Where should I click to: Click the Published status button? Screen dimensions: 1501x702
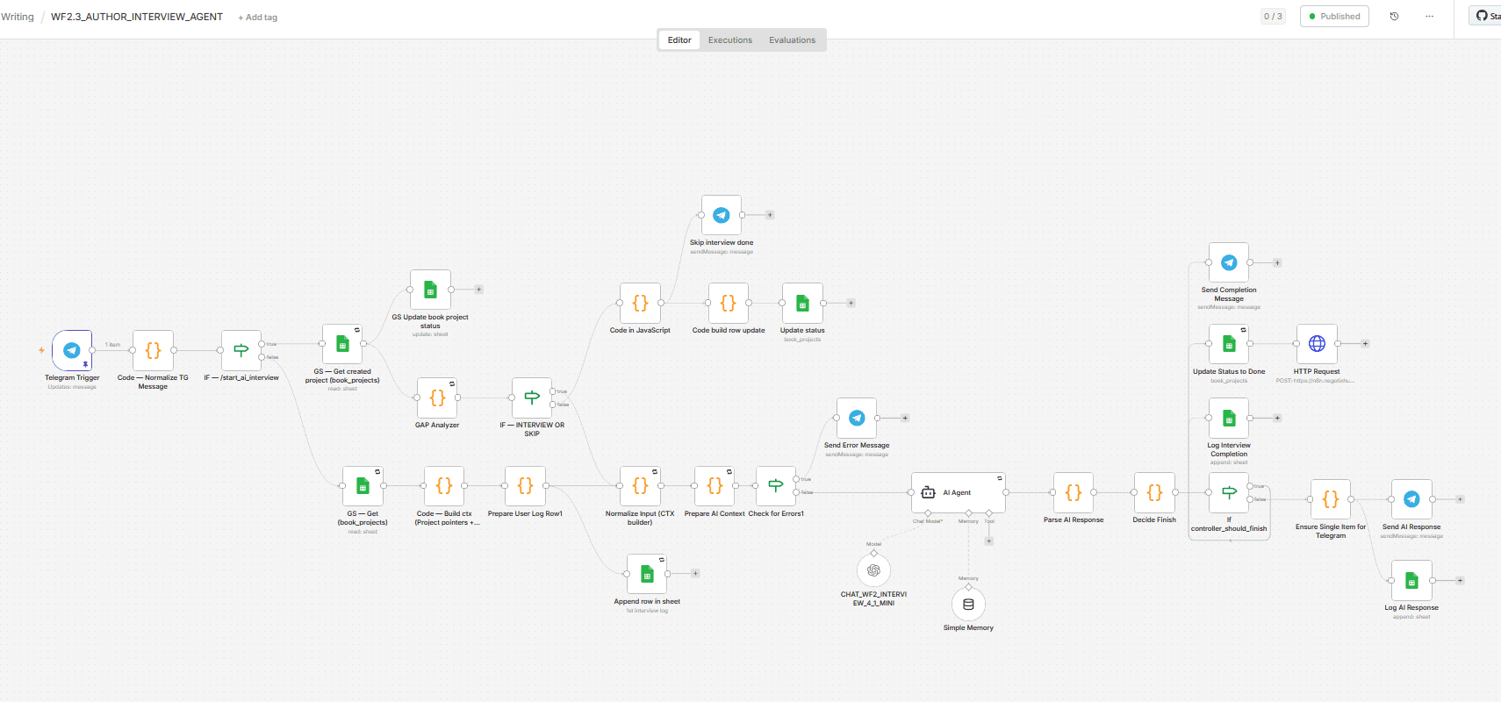tap(1334, 17)
